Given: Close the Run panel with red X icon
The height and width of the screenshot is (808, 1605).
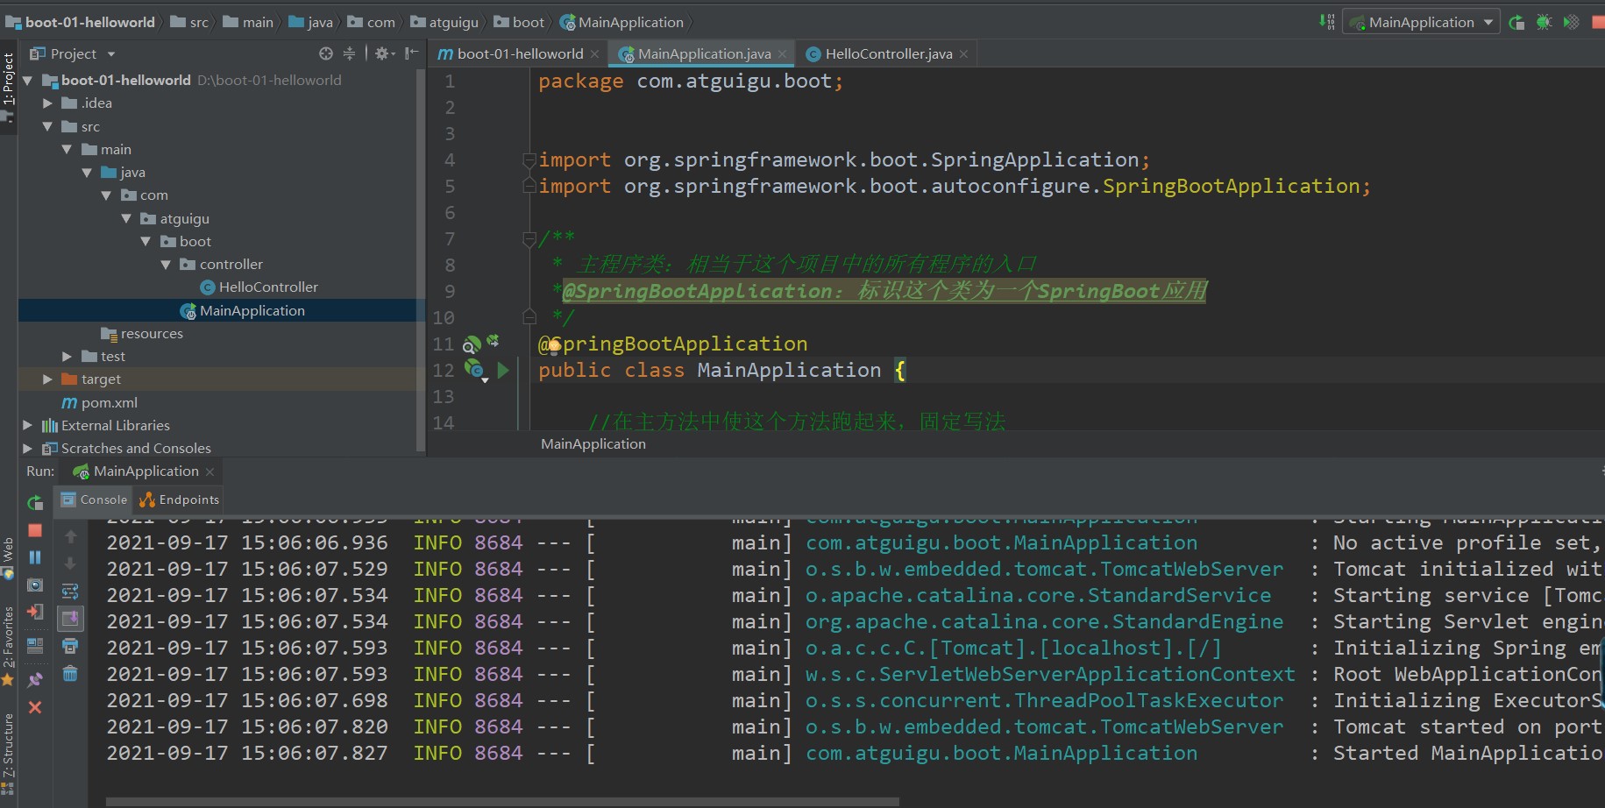Looking at the screenshot, I should tap(35, 707).
